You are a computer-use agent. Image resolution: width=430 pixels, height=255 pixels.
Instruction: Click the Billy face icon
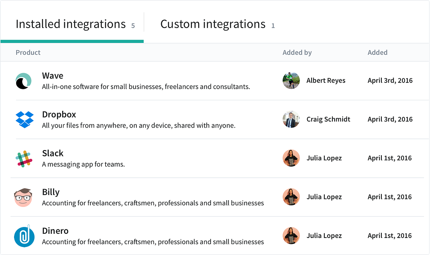coord(23,197)
